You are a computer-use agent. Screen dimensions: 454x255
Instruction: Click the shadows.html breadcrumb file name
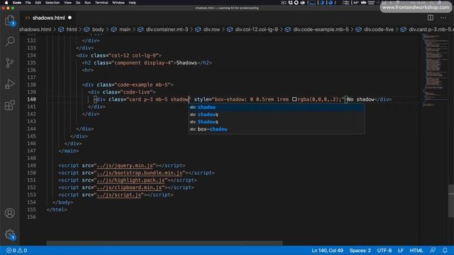click(x=35, y=30)
